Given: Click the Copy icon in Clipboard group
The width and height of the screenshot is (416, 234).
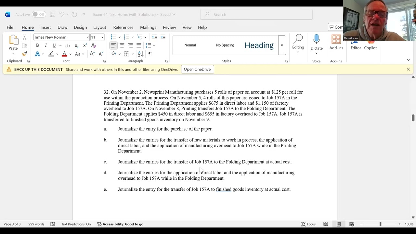Looking at the screenshot, I should 24,45.
